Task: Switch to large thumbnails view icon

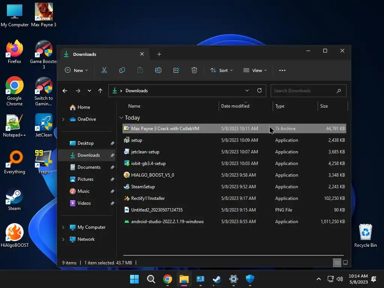Action: coord(345,262)
